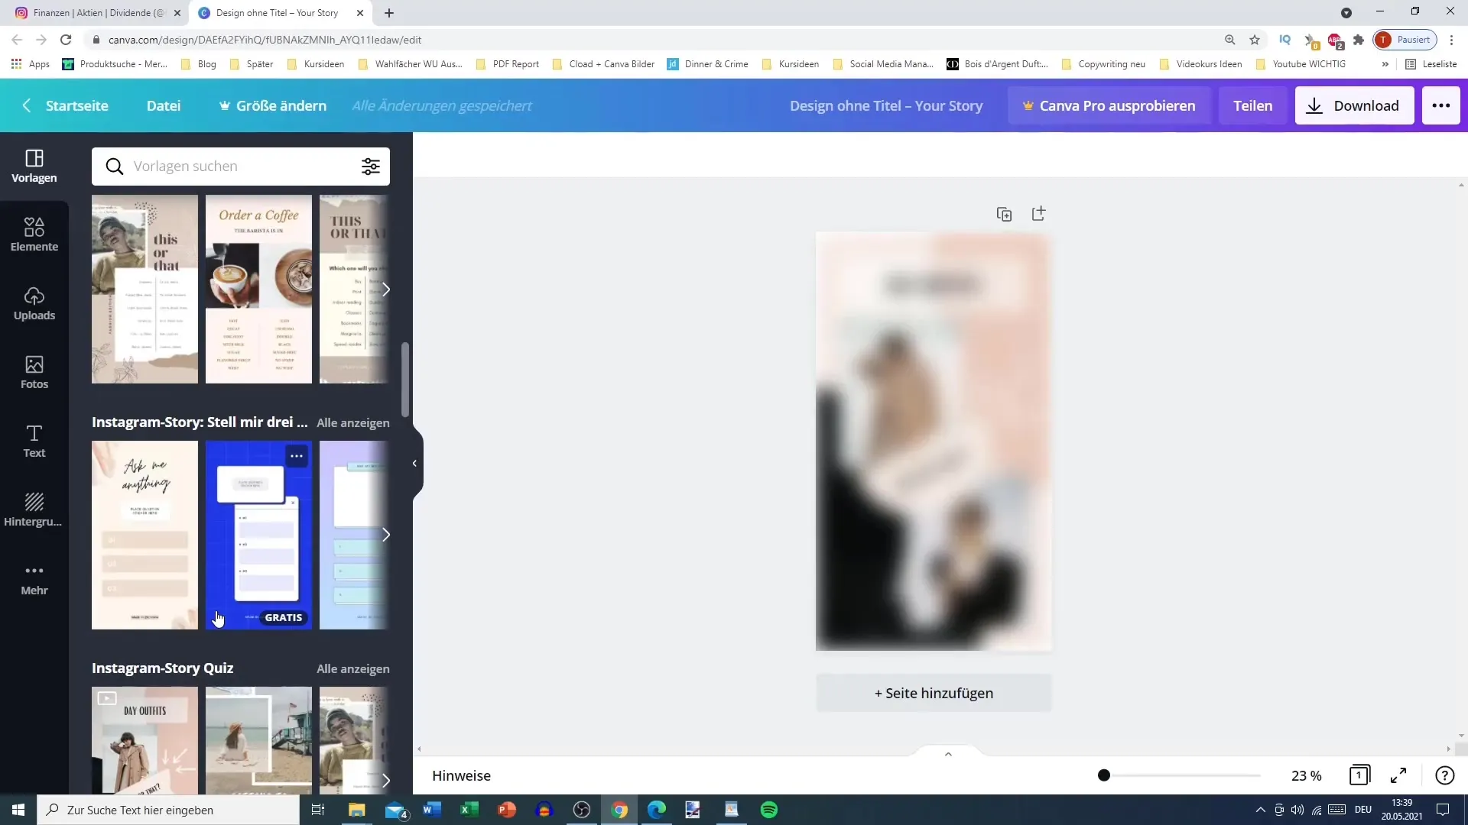
Task: Click the Vorlagen (Templates) panel icon
Action: pyautogui.click(x=34, y=164)
